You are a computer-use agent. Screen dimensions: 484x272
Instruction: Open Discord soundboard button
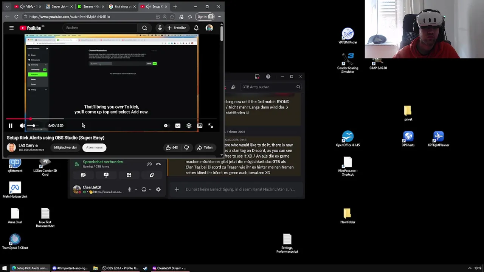[152, 175]
